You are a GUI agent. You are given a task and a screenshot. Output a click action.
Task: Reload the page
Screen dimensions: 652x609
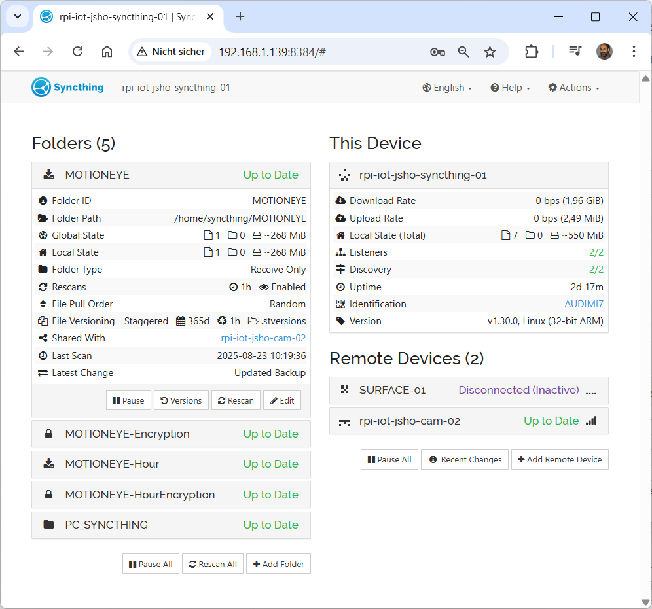point(77,52)
